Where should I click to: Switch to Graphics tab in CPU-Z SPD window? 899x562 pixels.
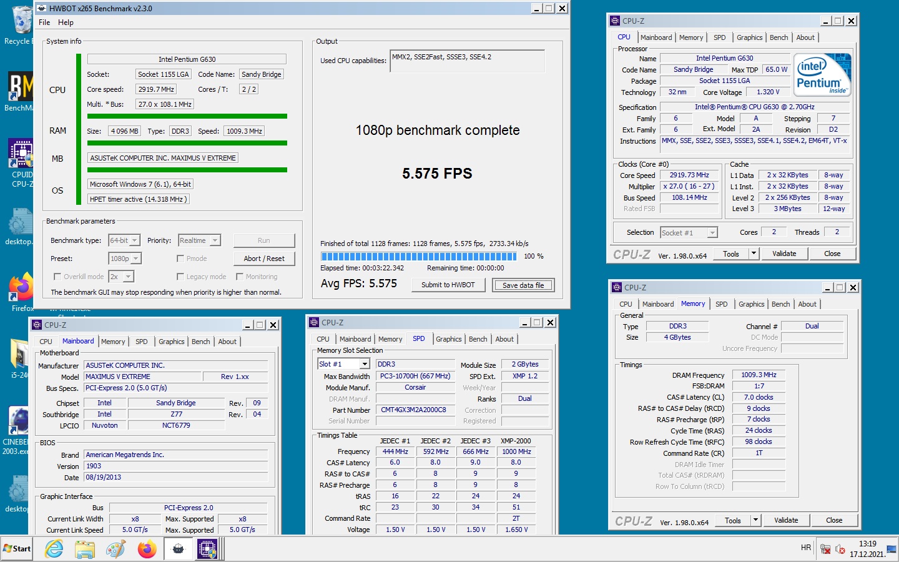449,339
